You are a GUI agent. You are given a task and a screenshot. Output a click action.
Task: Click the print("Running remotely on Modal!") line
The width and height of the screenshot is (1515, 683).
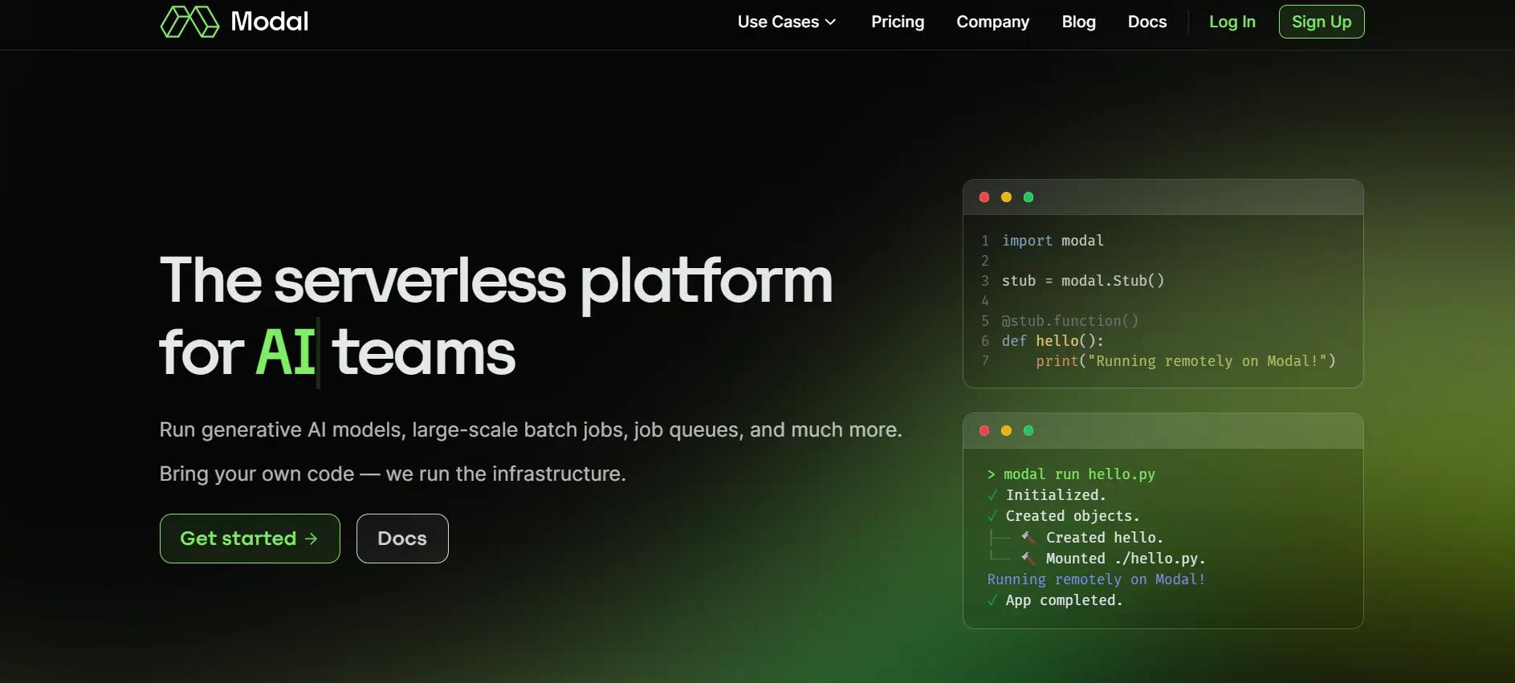(x=1186, y=361)
